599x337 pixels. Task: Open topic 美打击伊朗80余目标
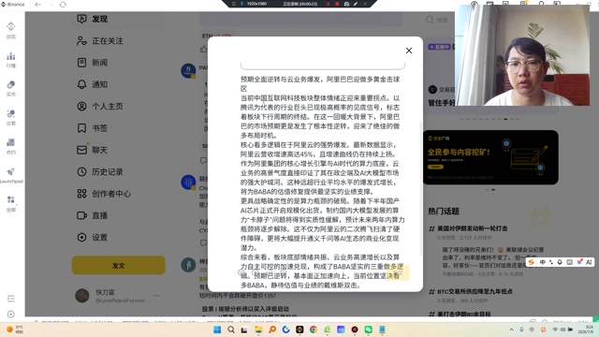tap(464, 315)
